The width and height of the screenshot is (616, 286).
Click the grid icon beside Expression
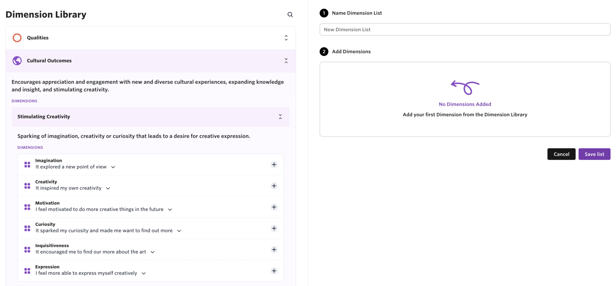pos(27,270)
